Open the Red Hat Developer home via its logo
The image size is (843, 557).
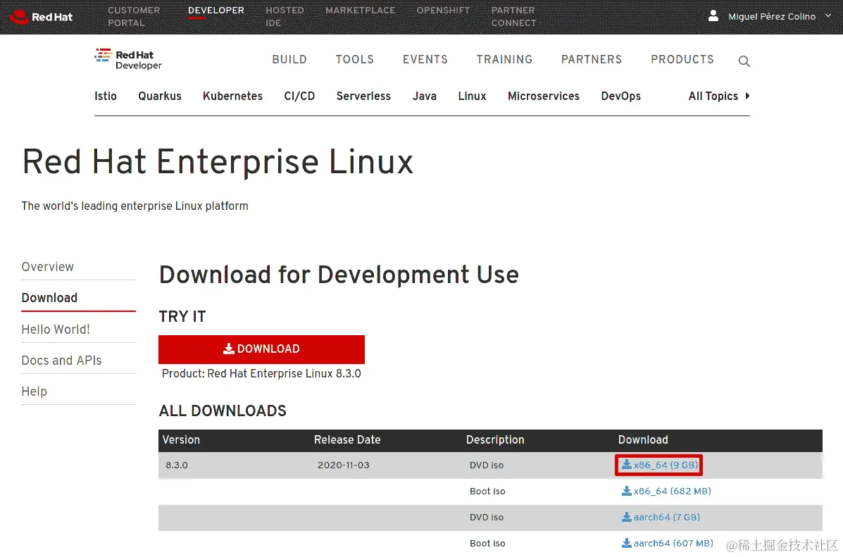128,61
